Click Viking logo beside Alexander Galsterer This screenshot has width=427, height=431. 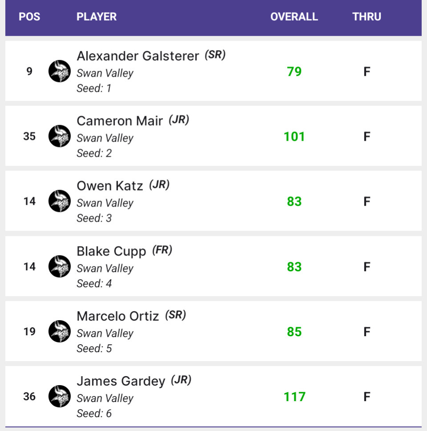pyautogui.click(x=60, y=71)
